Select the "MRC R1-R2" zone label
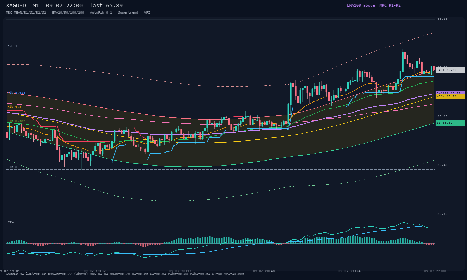 [390, 5]
